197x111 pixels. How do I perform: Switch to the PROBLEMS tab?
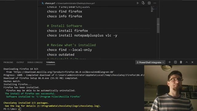coord(8,62)
